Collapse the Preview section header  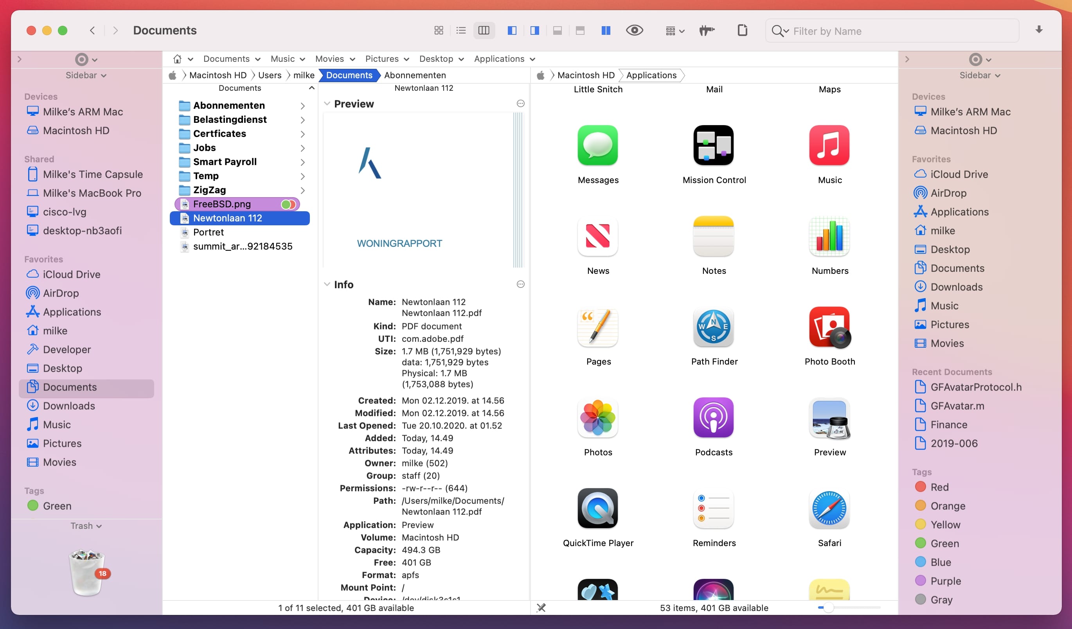tap(327, 103)
